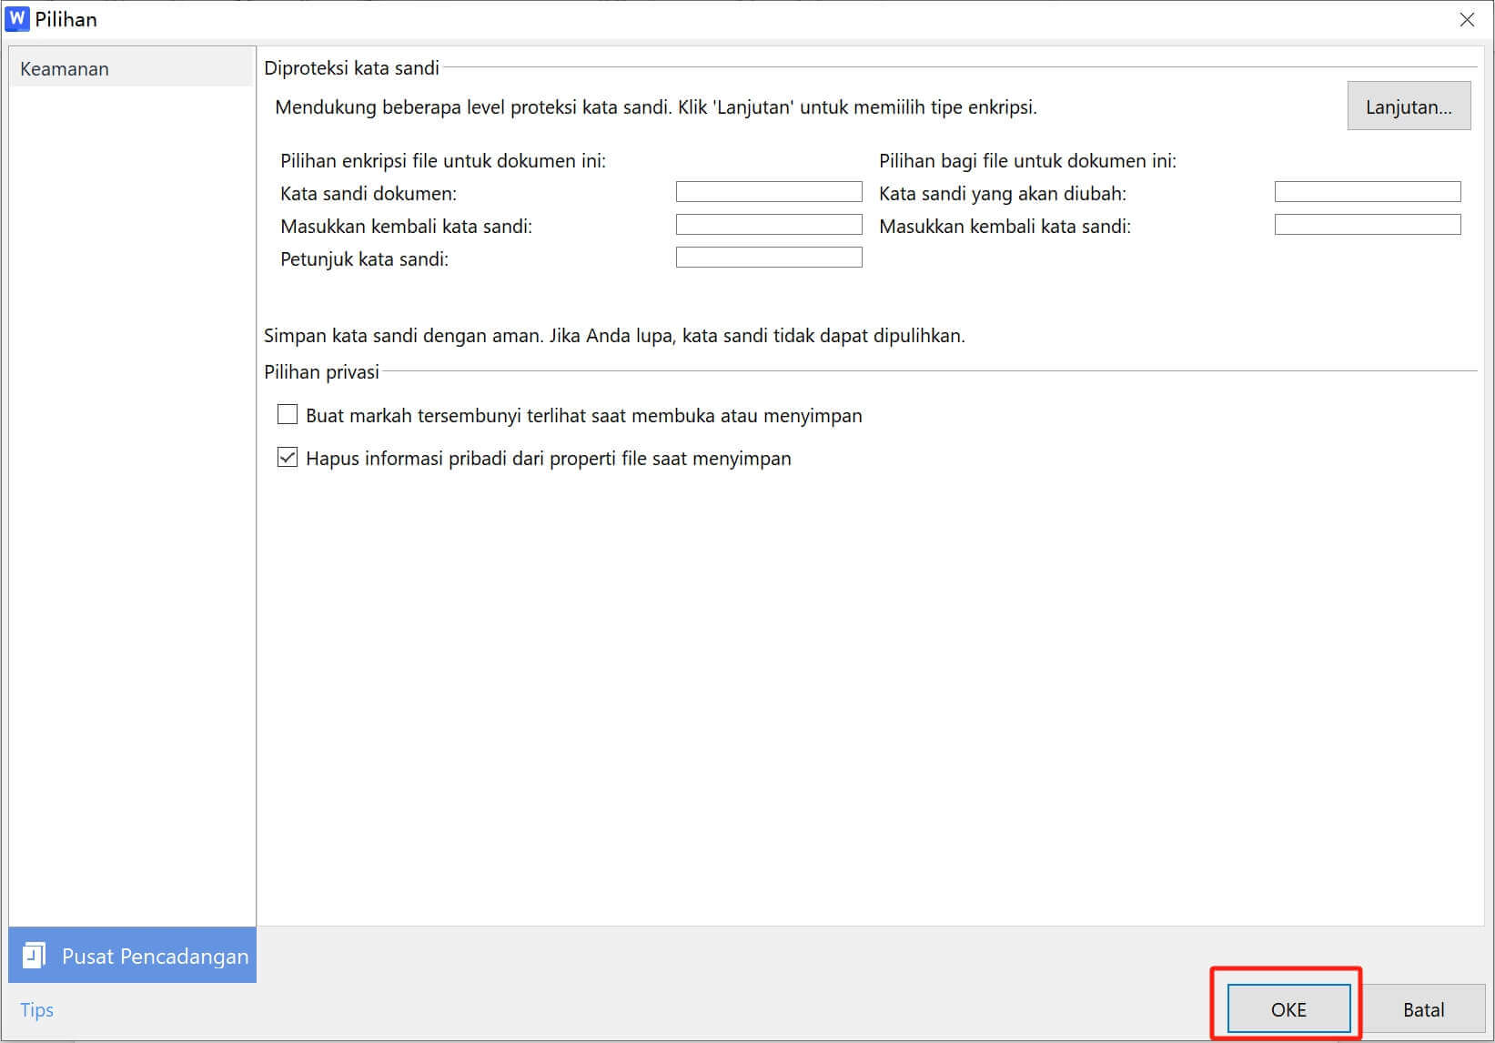Click the Pusat Pencadangan icon in the sidebar
Image resolution: width=1495 pixels, height=1043 pixels.
click(x=34, y=955)
